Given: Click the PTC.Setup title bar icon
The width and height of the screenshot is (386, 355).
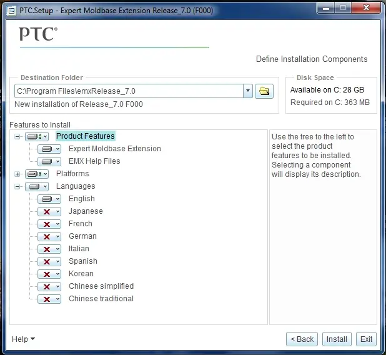Looking at the screenshot, I should tap(11, 11).
